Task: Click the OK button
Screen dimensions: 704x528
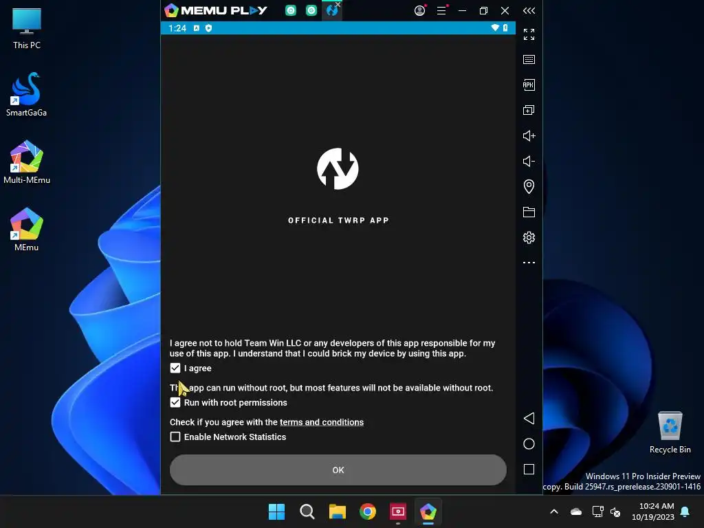Action: 338,470
